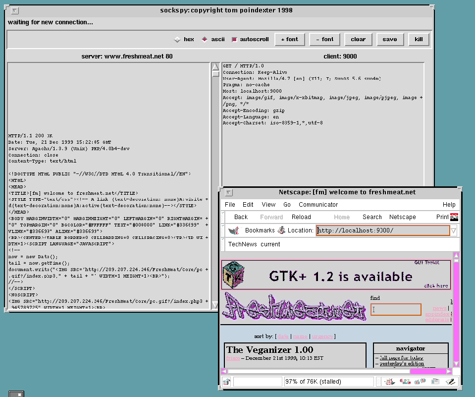The width and height of the screenshot is (475, 397).
Task: Sort freshmeat listing by date
Action: [x=283, y=337]
